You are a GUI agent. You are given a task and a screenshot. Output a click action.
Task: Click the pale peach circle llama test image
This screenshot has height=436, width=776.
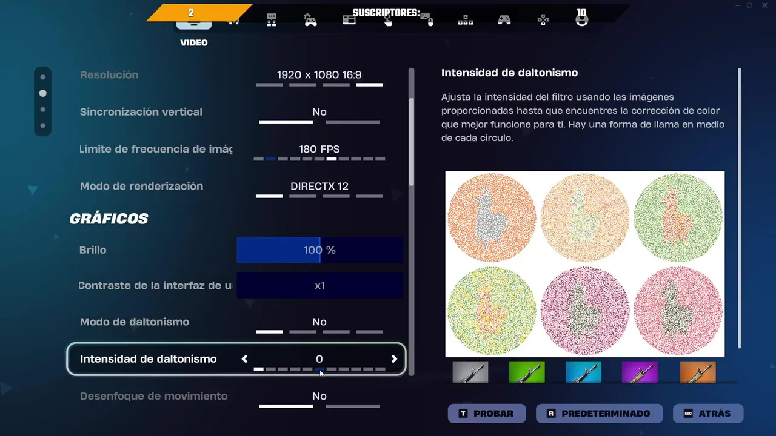tap(585, 217)
